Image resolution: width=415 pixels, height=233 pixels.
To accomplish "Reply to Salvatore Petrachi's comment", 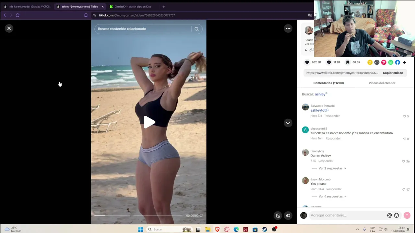I will coord(332,116).
